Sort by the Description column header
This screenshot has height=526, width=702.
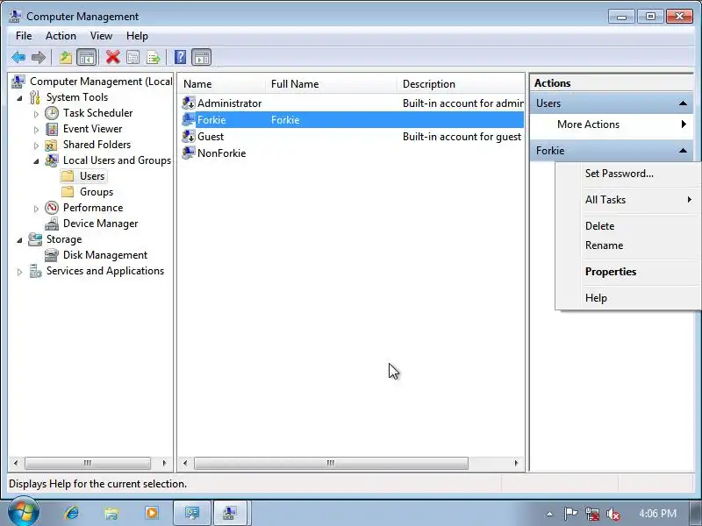461,84
